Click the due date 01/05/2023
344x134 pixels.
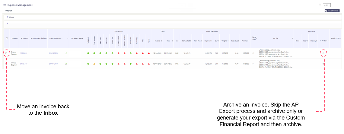point(168,53)
